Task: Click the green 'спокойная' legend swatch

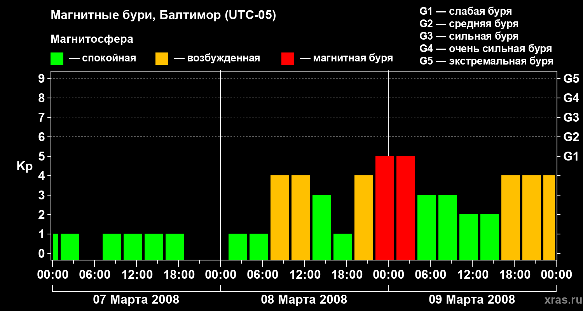Action: 57,59
